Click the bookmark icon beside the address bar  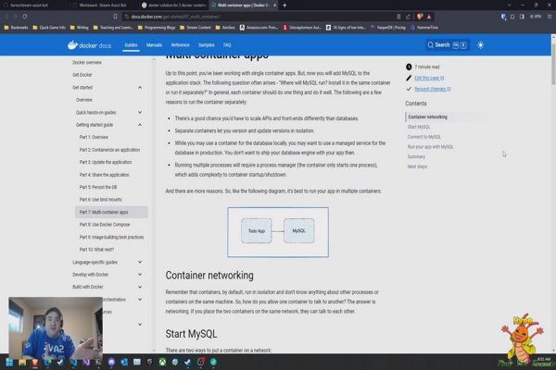click(x=115, y=17)
